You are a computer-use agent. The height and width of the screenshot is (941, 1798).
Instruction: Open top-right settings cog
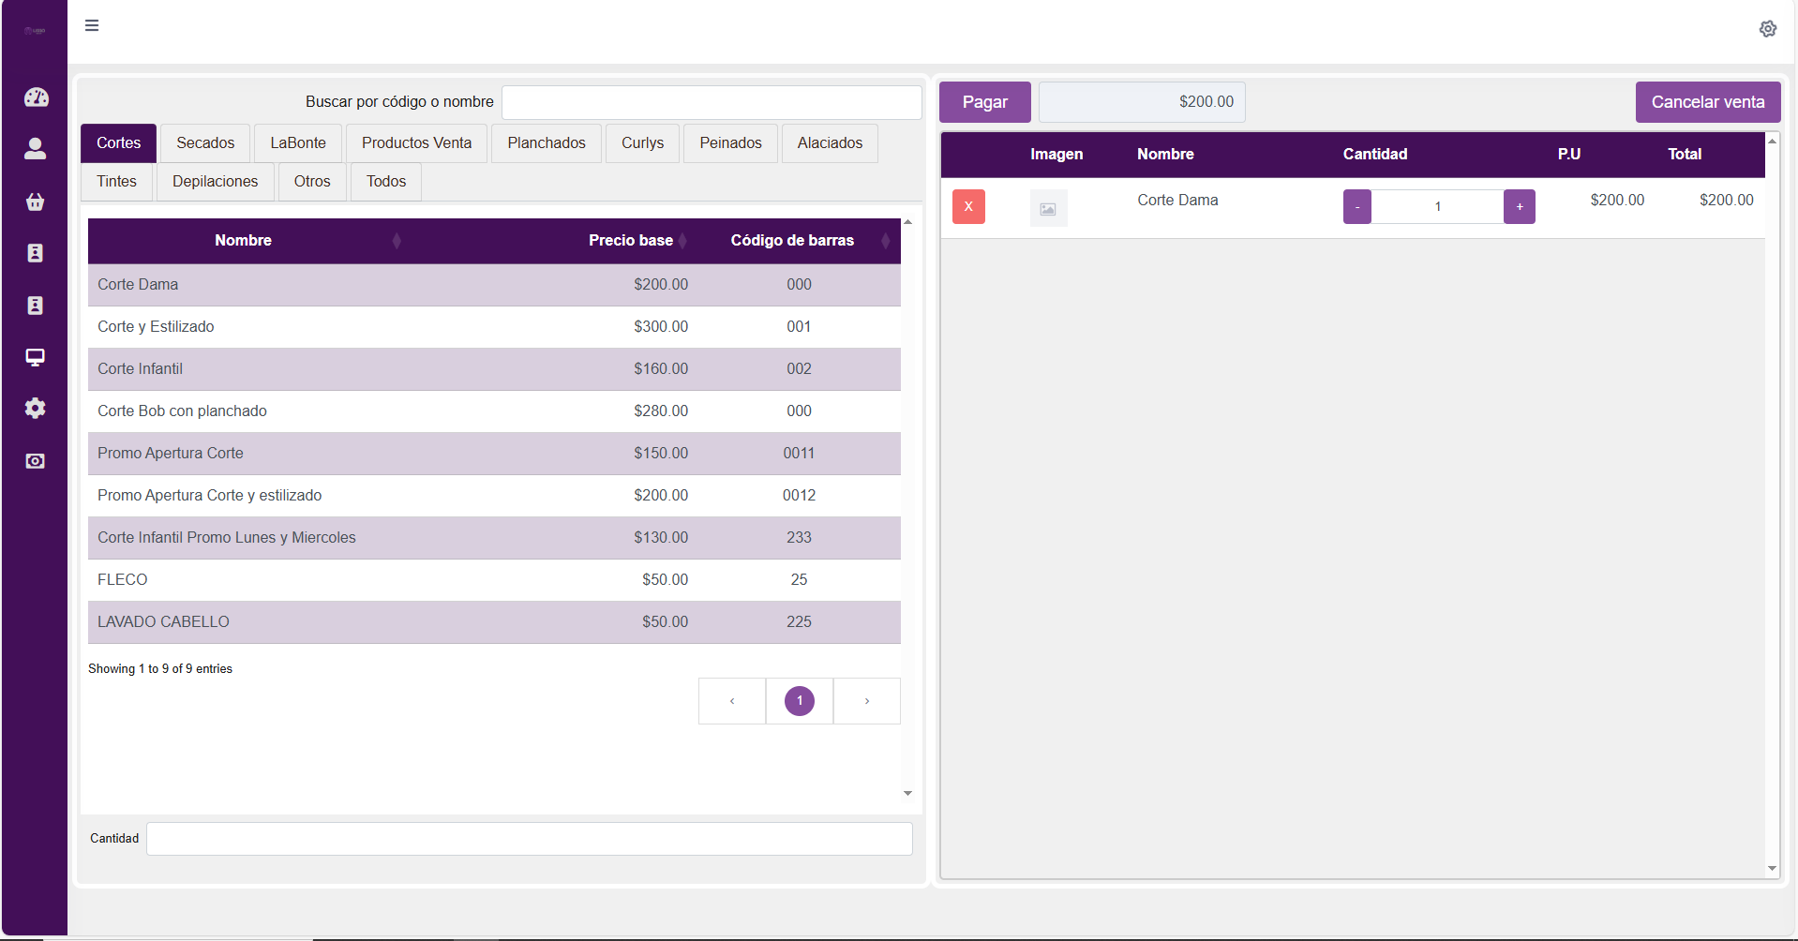click(1767, 29)
